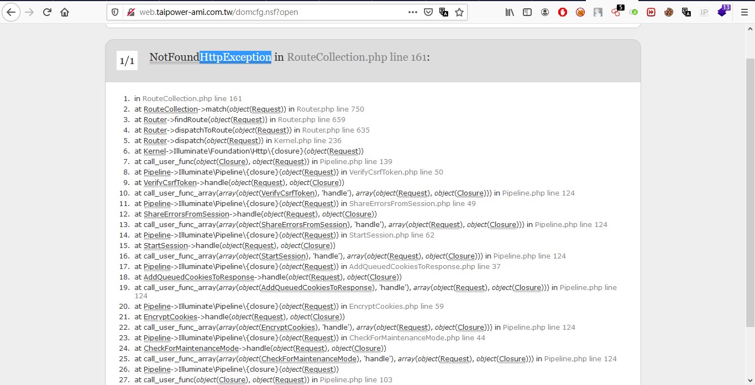Image resolution: width=755 pixels, height=385 pixels.
Task: Click the browser forward arrow
Action: click(x=29, y=12)
